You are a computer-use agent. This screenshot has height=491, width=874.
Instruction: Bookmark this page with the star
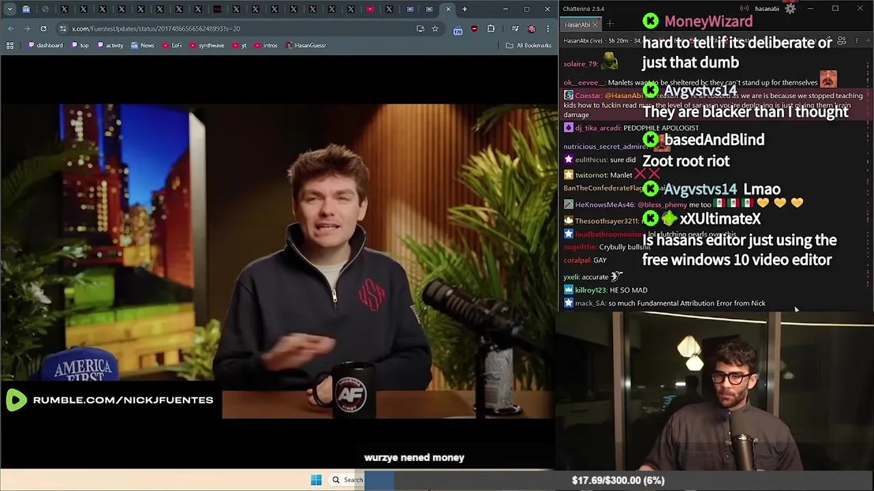pyautogui.click(x=435, y=29)
